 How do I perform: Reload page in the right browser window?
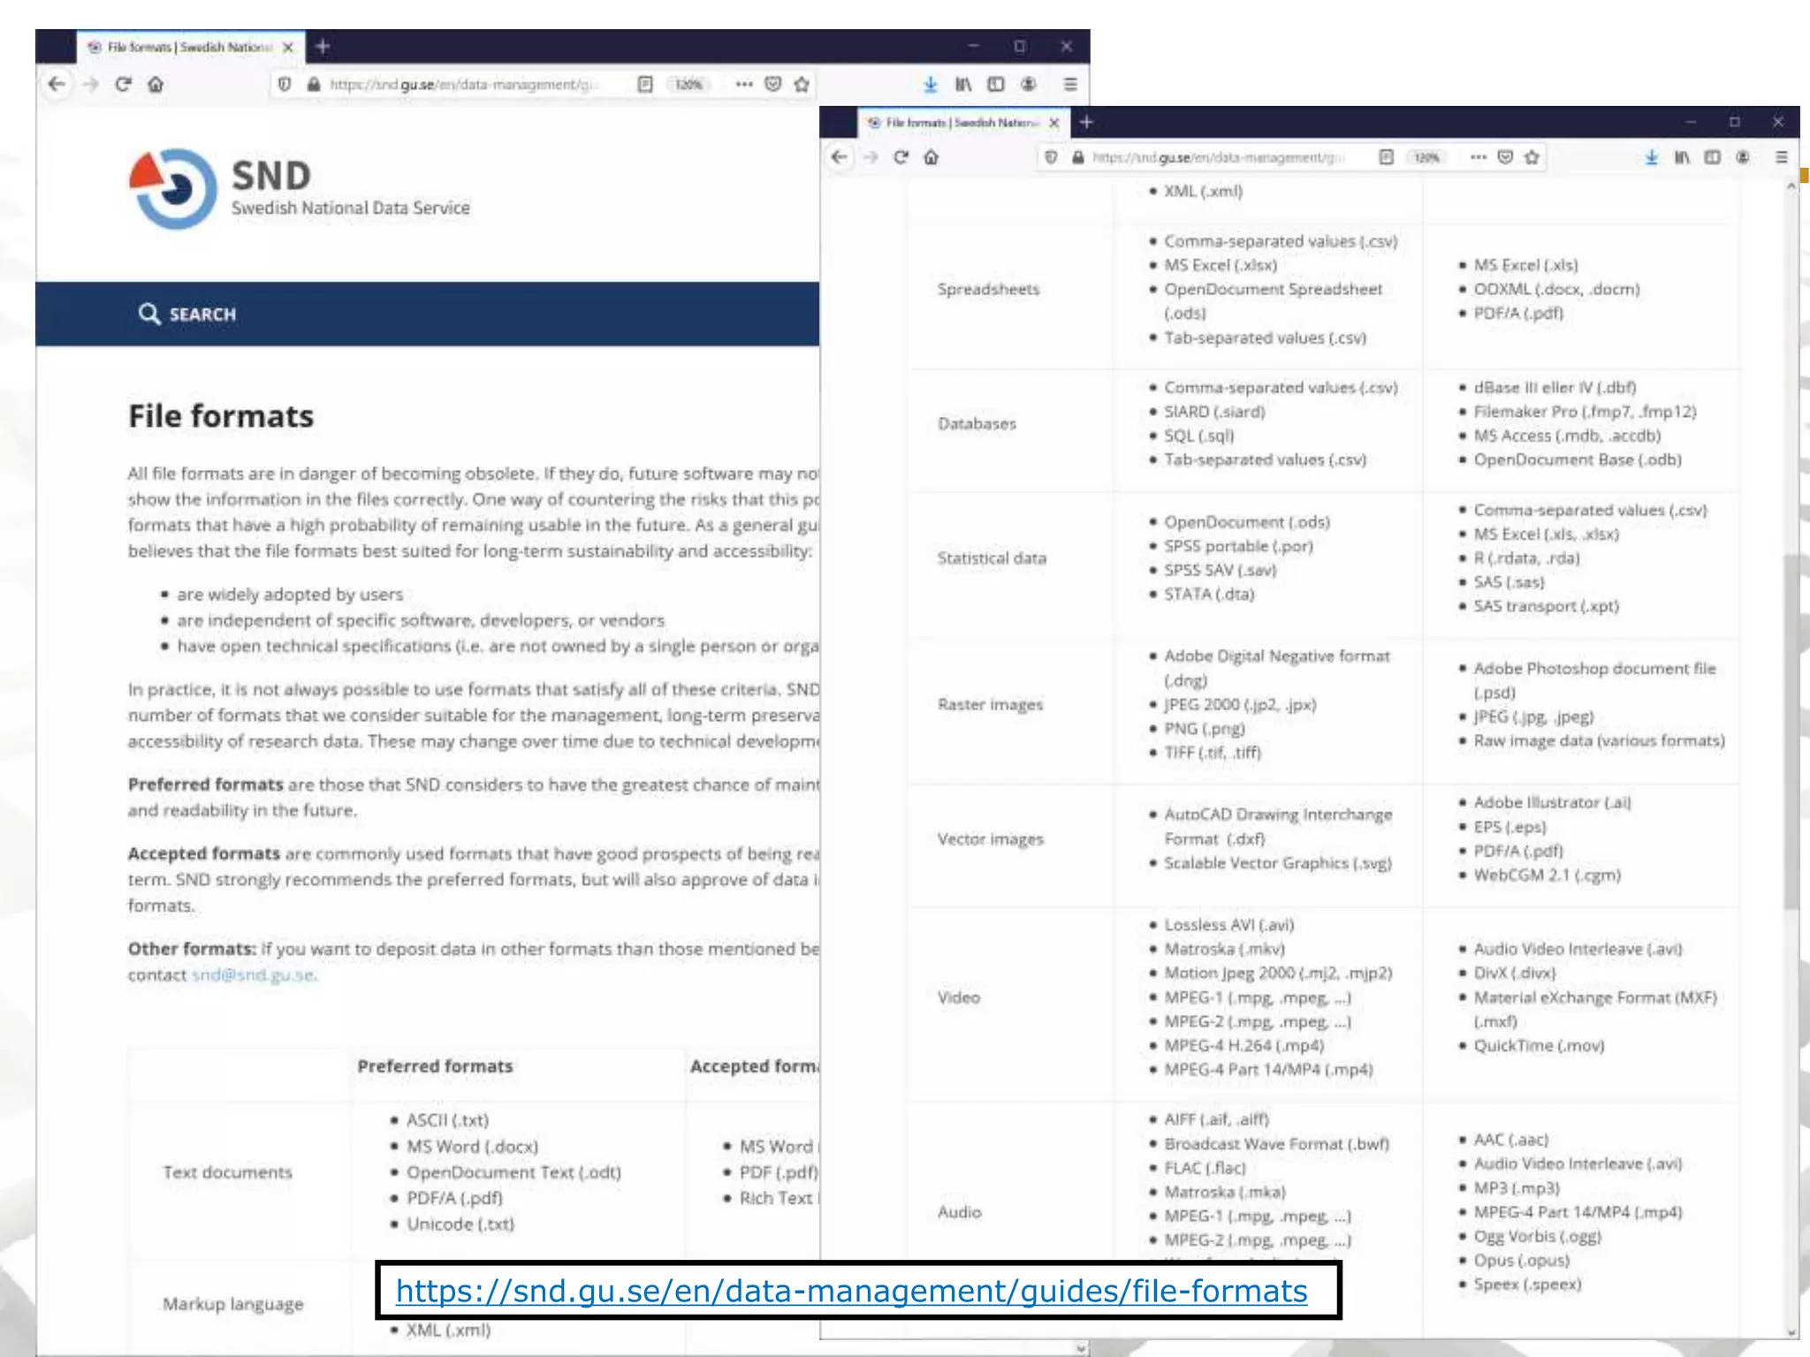coord(901,157)
